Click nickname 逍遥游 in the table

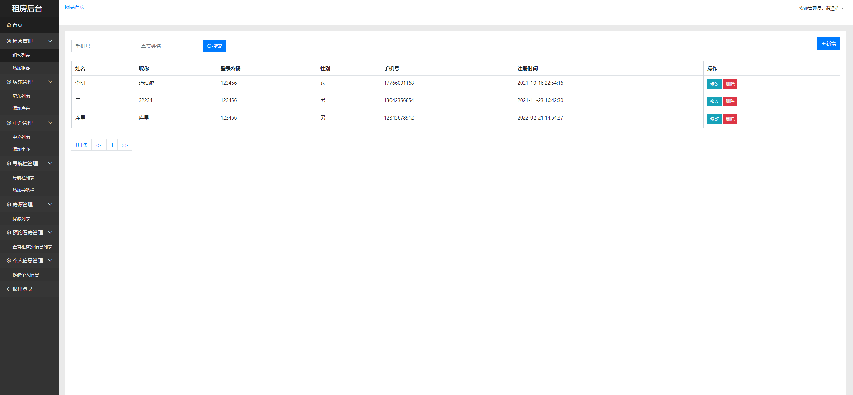(146, 83)
